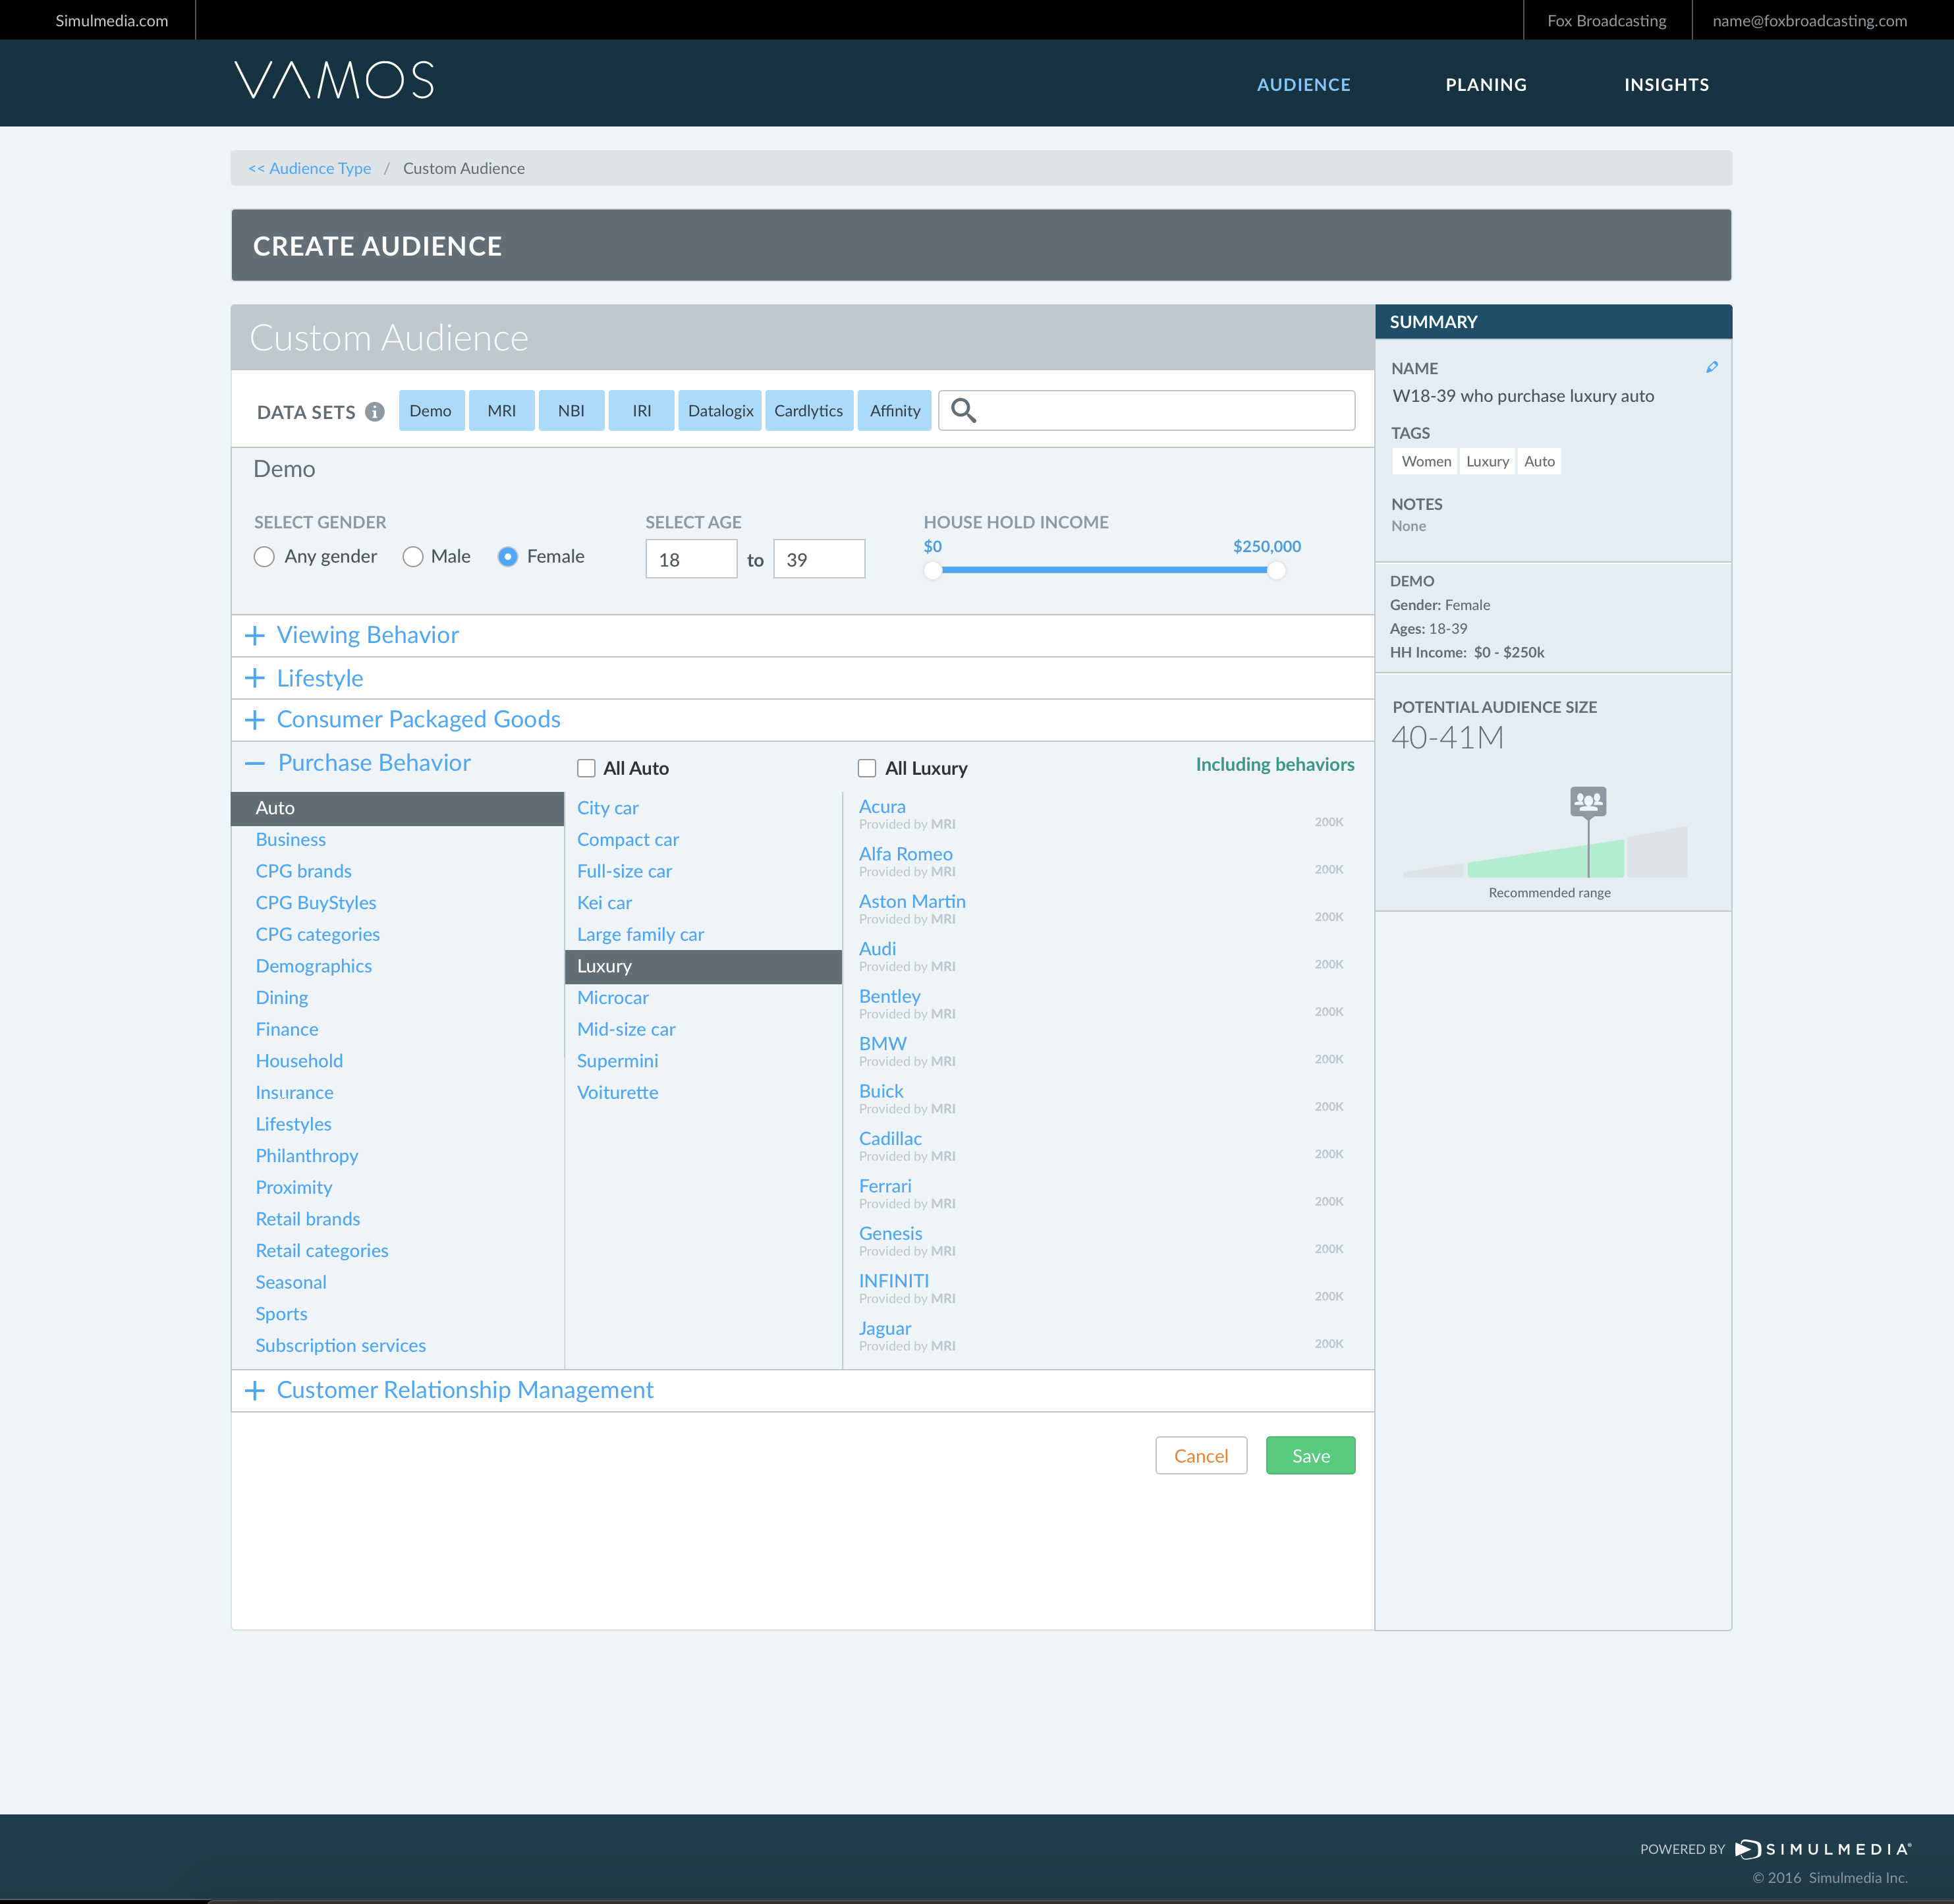The height and width of the screenshot is (1904, 1954).
Task: Select the IRI data set tab
Action: coord(642,411)
